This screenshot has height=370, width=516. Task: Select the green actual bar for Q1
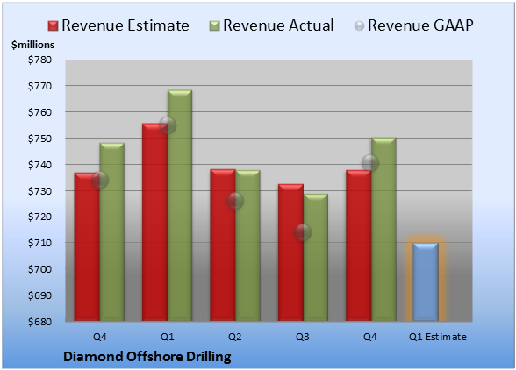click(x=180, y=205)
